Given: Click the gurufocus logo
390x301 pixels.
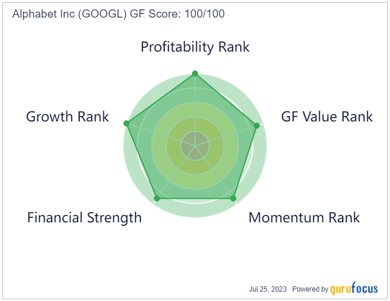Looking at the screenshot, I should (x=354, y=289).
